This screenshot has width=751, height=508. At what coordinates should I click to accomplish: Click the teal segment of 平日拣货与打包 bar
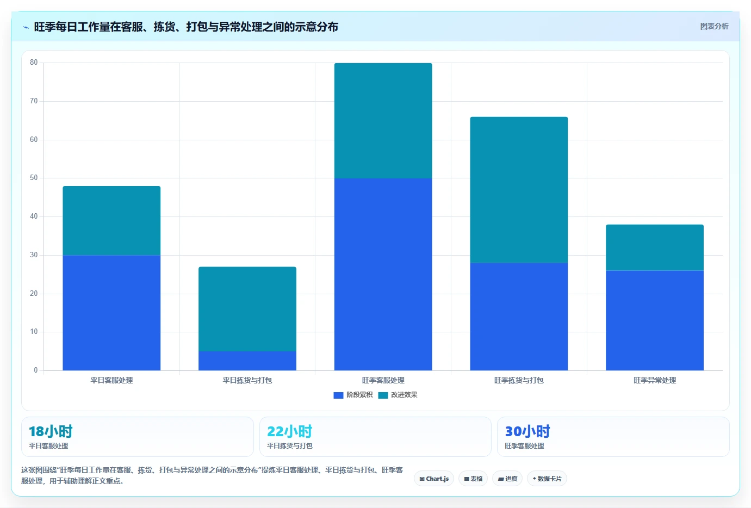(247, 309)
